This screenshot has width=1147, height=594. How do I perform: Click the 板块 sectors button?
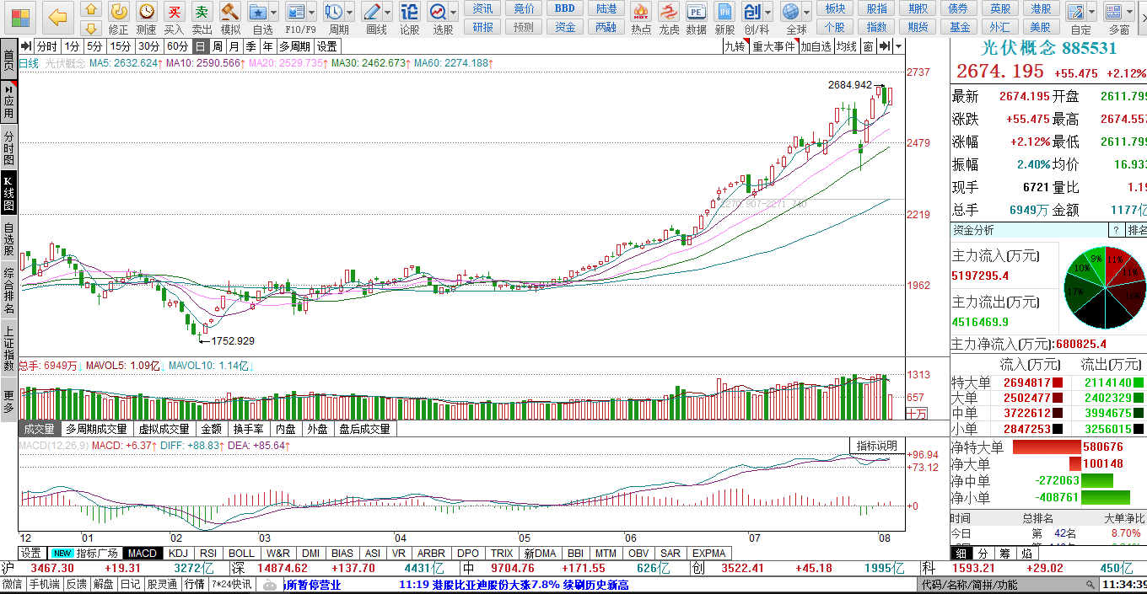coord(835,8)
